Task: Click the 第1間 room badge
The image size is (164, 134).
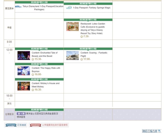Action: (21, 114)
